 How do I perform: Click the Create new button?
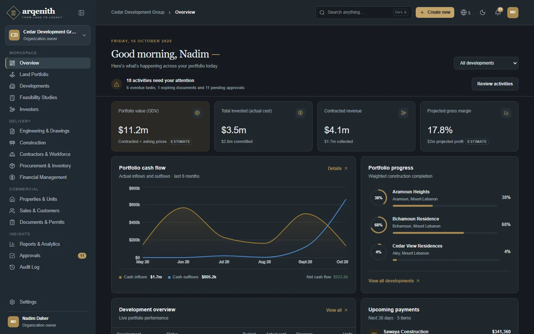coord(435,12)
